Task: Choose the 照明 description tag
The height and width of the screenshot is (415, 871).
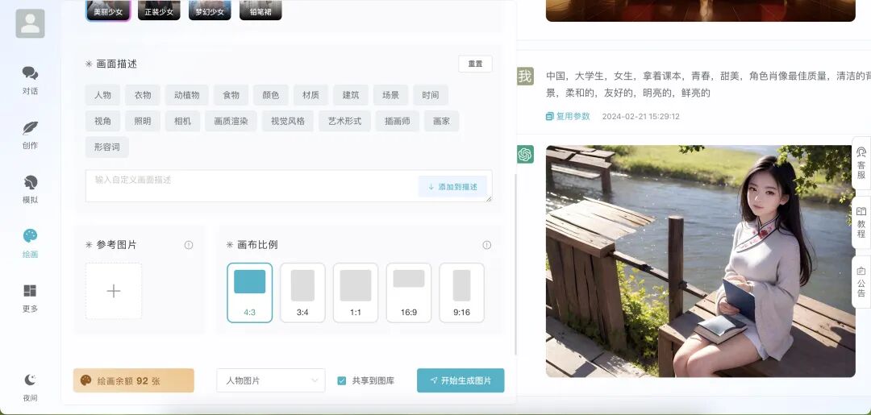Action: click(x=143, y=121)
